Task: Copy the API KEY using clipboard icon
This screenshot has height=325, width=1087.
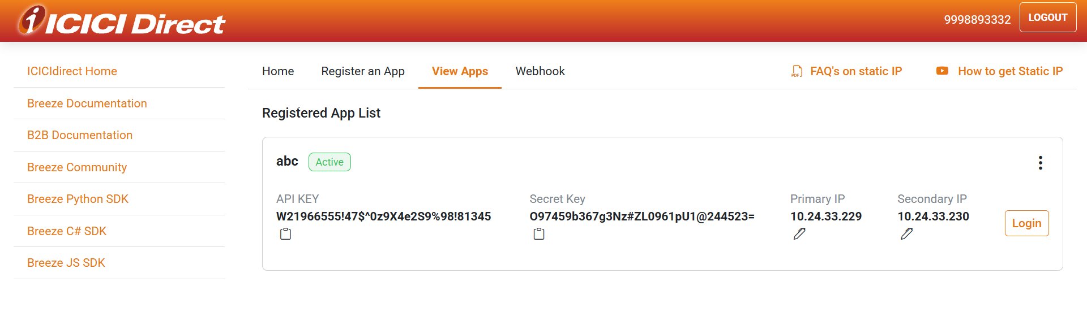Action: [x=285, y=233]
